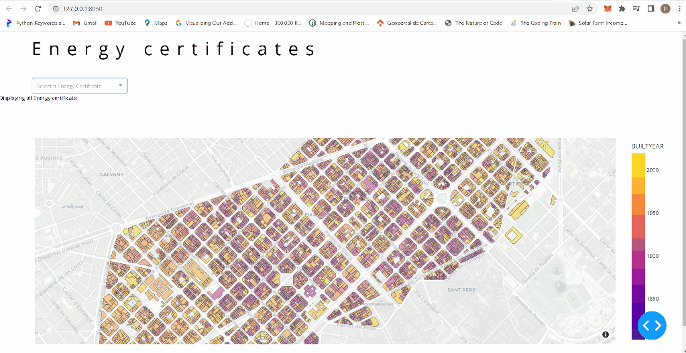Click the yellow section of BUILTYEAR colorbar

pyautogui.click(x=638, y=164)
